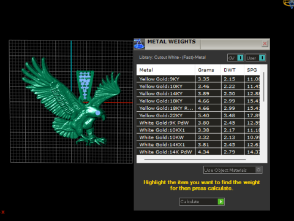
Task: Click the green arrow on Calculate
Action: point(221,201)
